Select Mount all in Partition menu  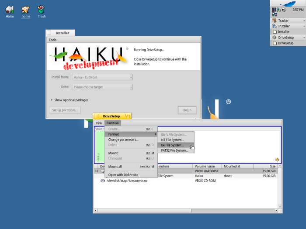115,167
